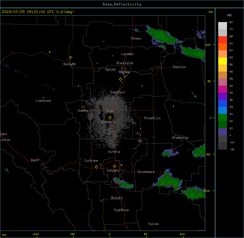Click the yellow diamond marker above RockyMH
Screen dimensions: 244x238
[x=70, y=57]
